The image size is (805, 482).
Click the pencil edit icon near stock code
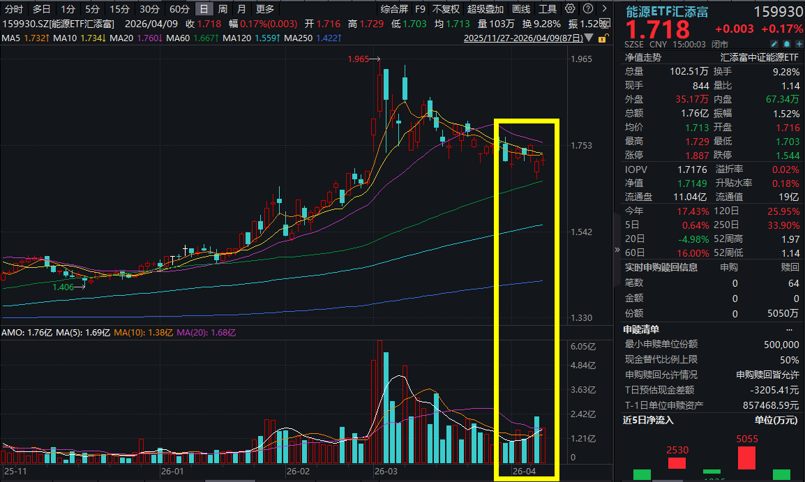(x=776, y=44)
